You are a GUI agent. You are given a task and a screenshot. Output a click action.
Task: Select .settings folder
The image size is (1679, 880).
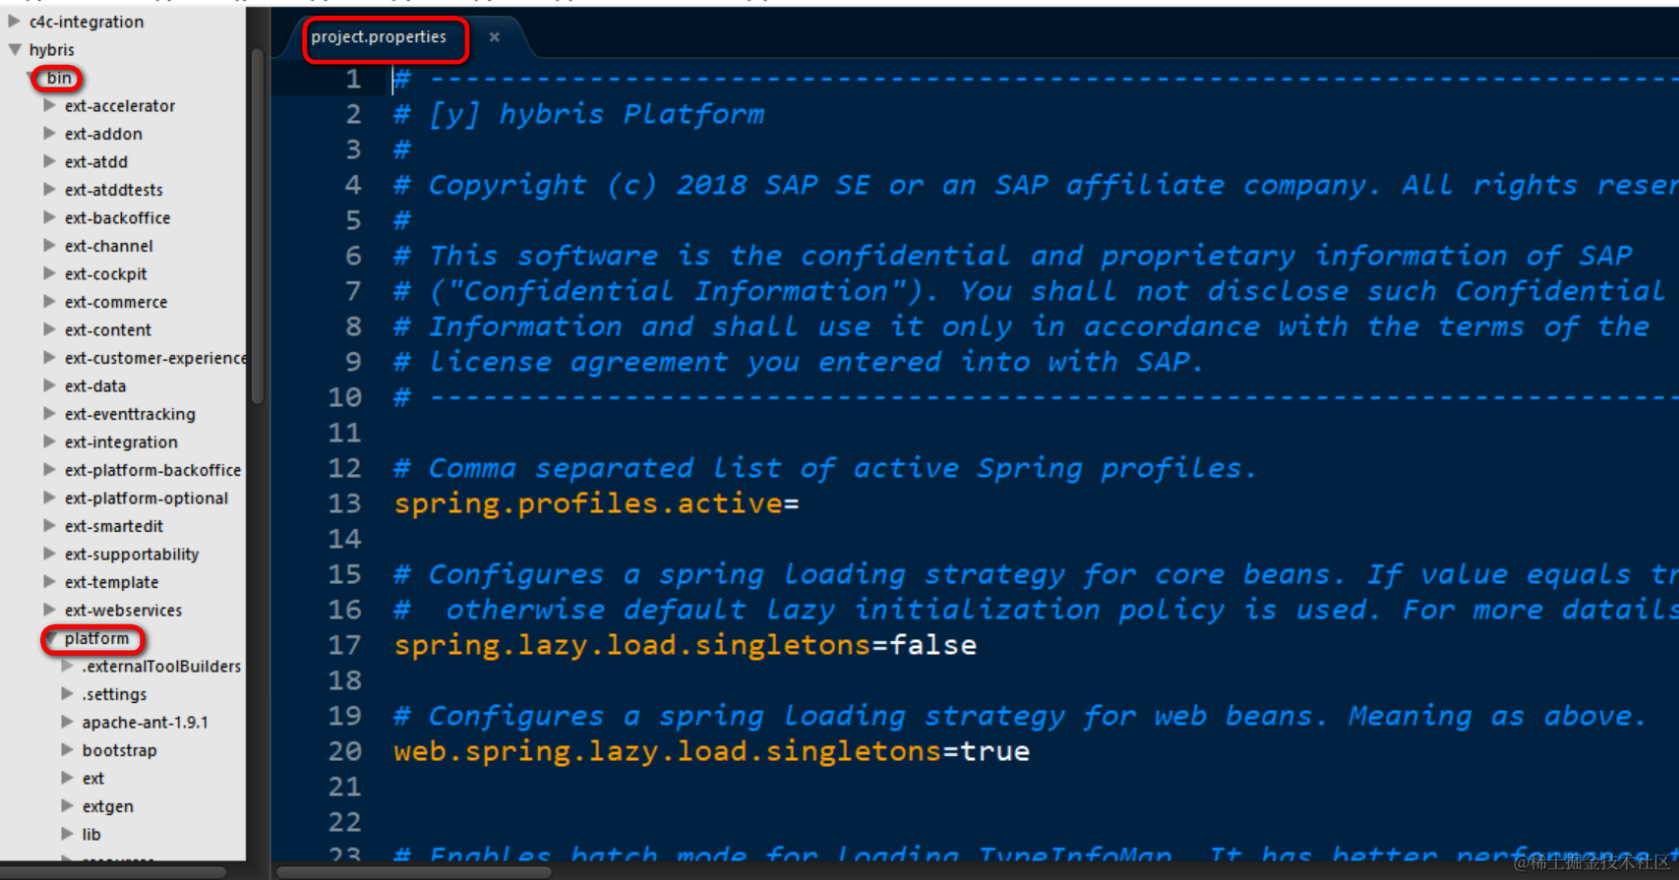114,694
